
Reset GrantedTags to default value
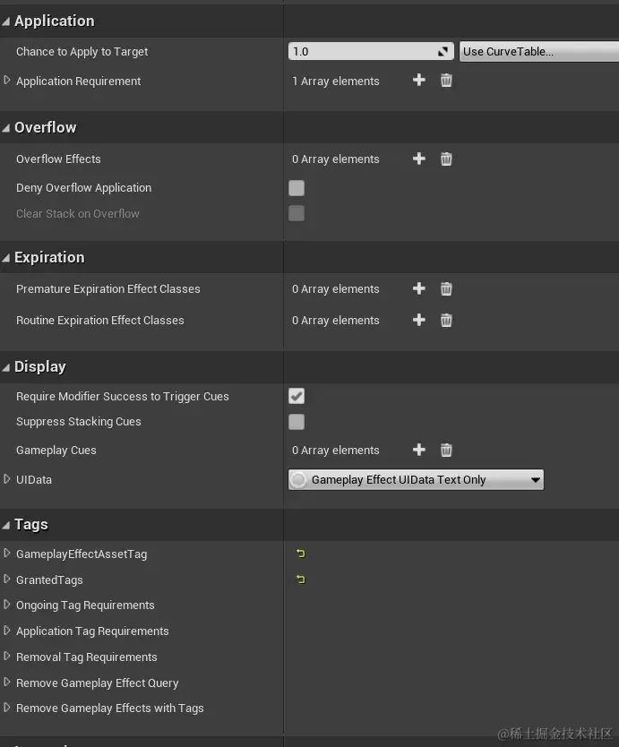(300, 580)
